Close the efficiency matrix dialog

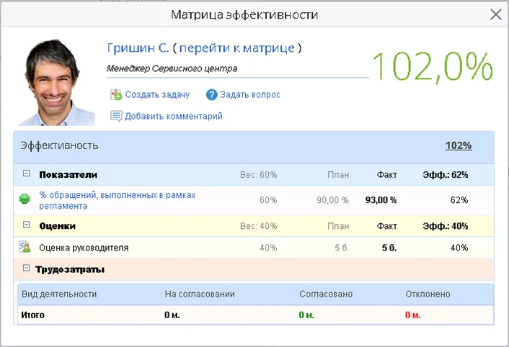[496, 14]
